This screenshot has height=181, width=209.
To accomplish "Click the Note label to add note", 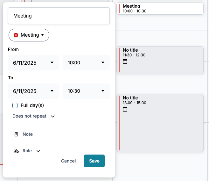I will click(28, 134).
